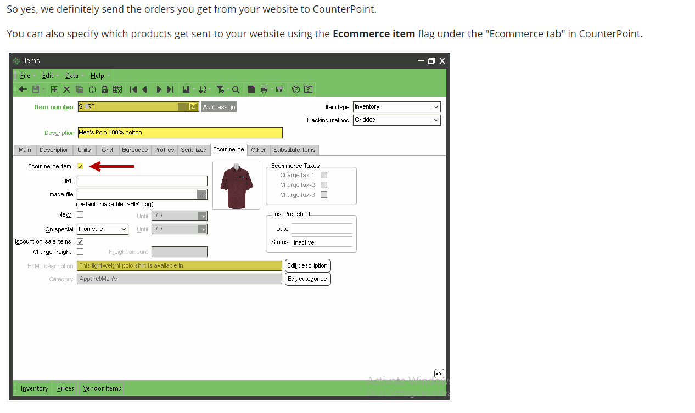Refresh the record using circular arrows icon
The height and width of the screenshot is (413, 695).
tap(92, 89)
